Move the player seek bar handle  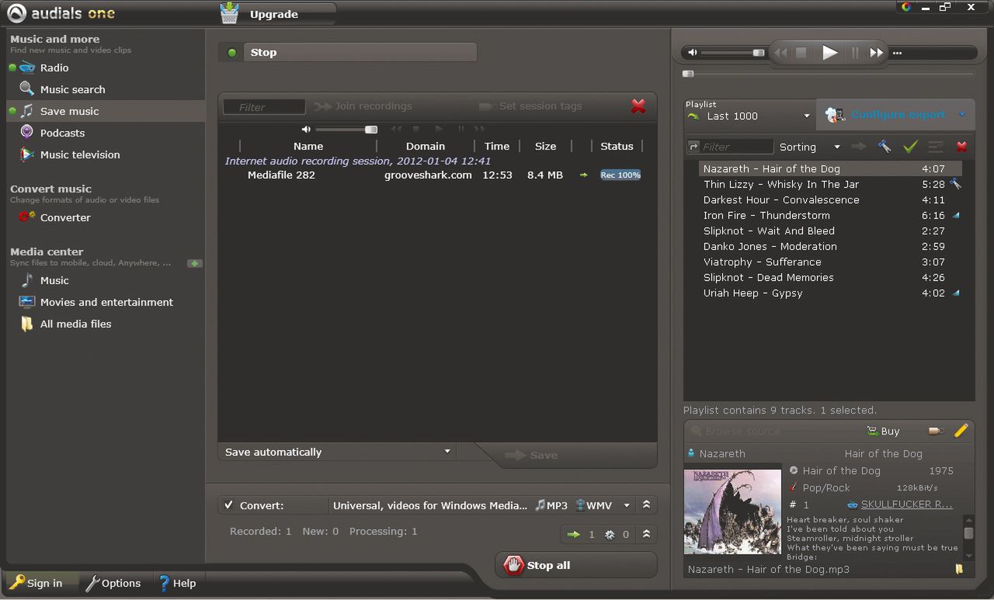[x=688, y=74]
